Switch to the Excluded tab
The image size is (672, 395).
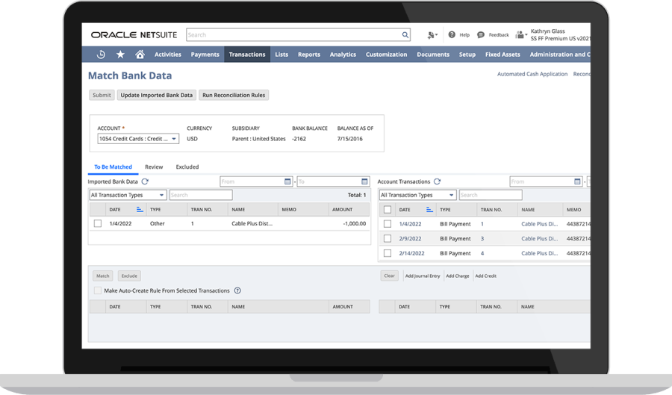coord(187,167)
